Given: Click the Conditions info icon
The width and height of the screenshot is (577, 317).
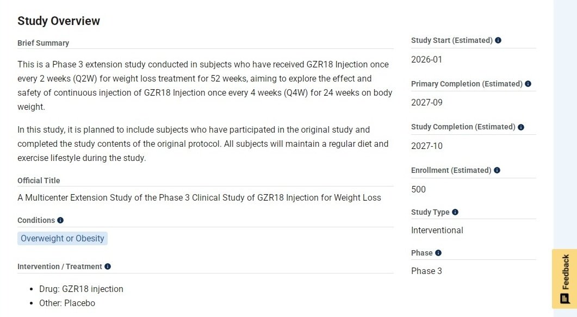Looking at the screenshot, I should point(60,220).
